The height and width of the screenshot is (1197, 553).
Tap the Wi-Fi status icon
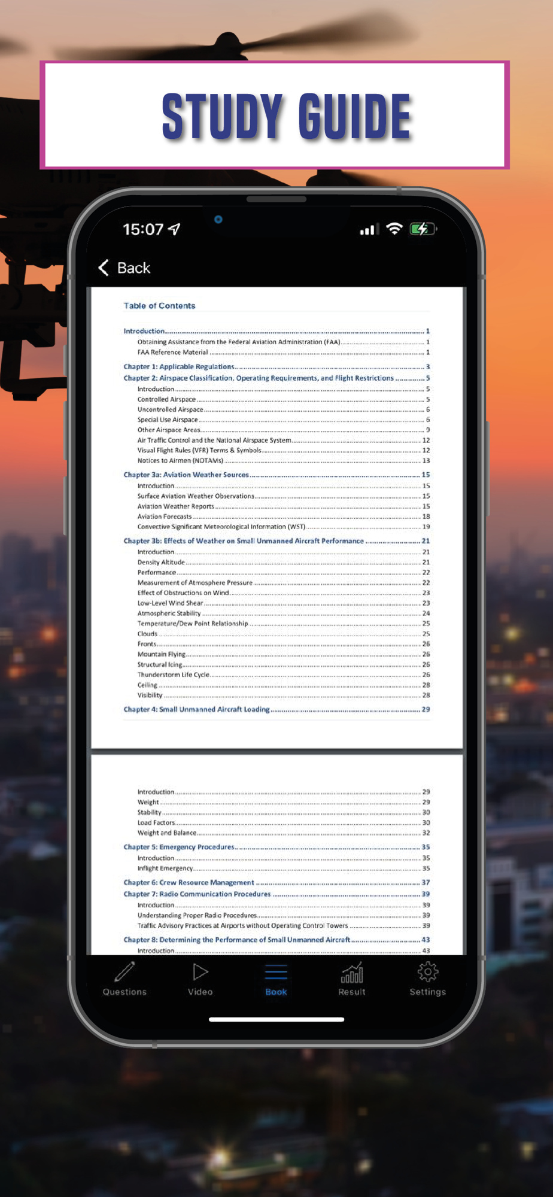pos(394,229)
